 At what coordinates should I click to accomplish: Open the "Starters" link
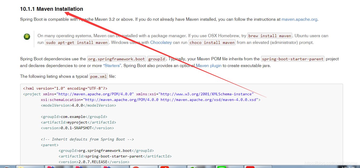[x=112, y=66]
